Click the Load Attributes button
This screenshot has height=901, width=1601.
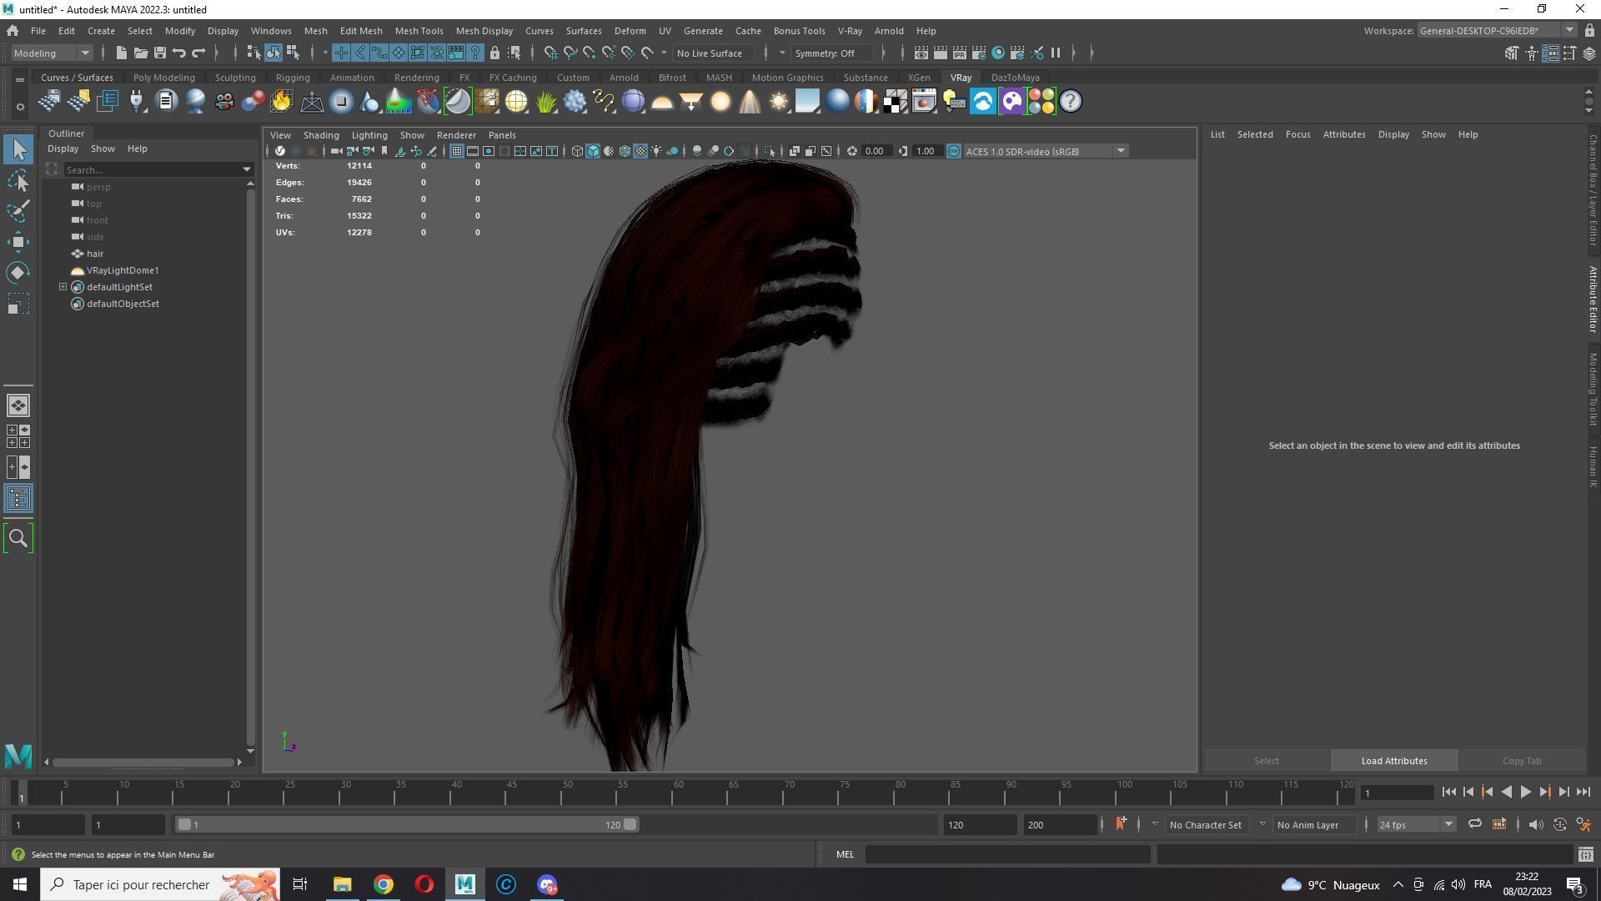[1393, 761]
